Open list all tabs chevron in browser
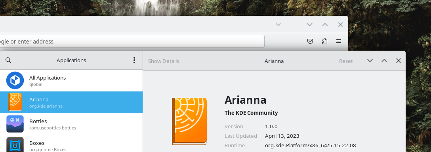Viewport: 431px width, 152px height. (278, 25)
